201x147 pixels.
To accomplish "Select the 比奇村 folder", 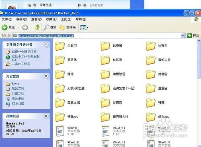I will pos(157,46).
